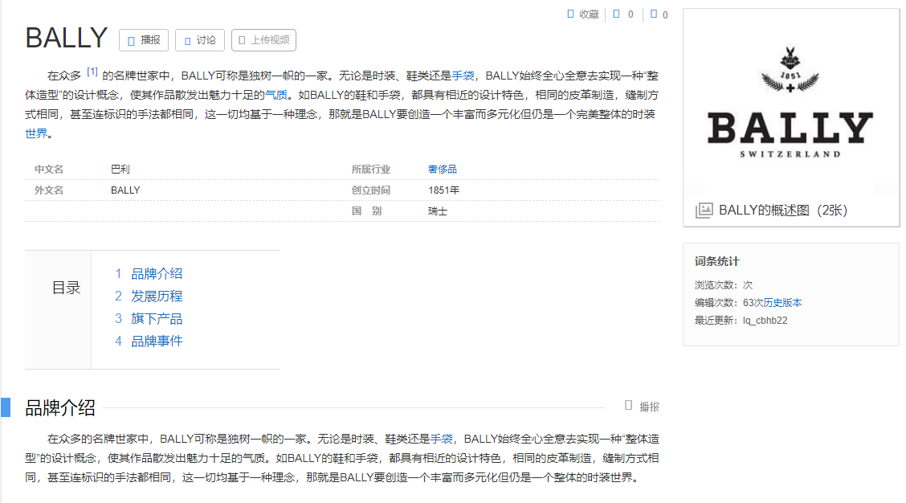The width and height of the screenshot is (906, 503).
Task: Click the 播报 icon in 品牌介绍 section
Action: coord(629,407)
